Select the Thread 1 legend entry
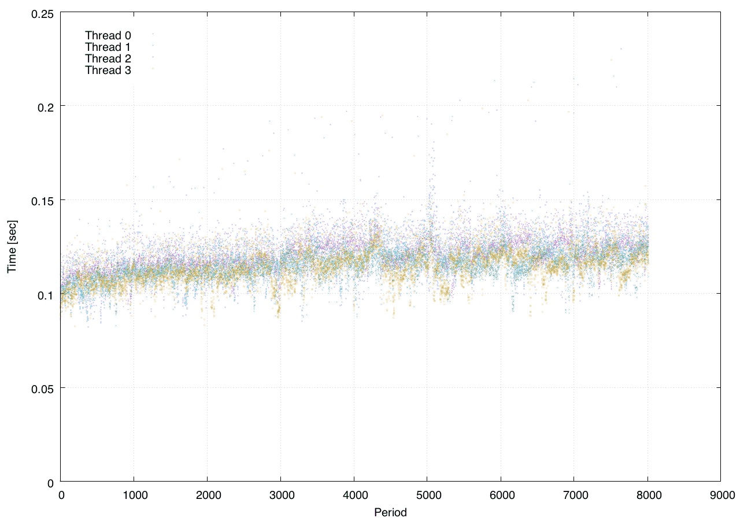Screen dimensions: 740x518 [108, 47]
